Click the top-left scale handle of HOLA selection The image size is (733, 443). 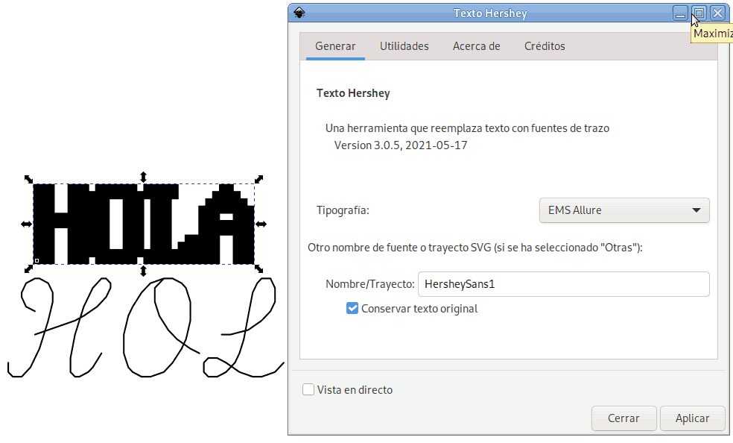coord(28,179)
